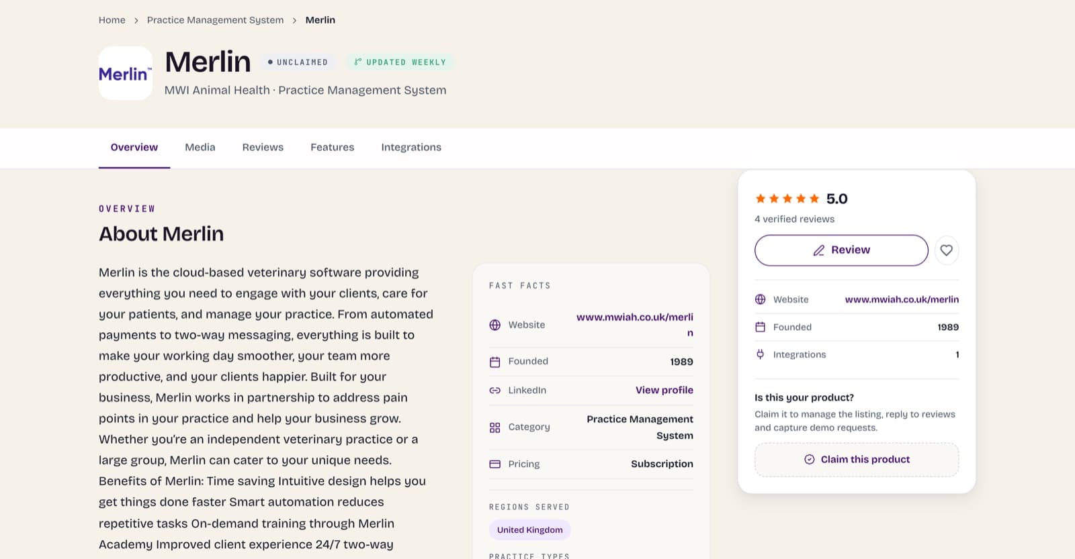Click the calendar icon beside Founded in Fast Facts
The width and height of the screenshot is (1075, 559).
pyautogui.click(x=495, y=362)
